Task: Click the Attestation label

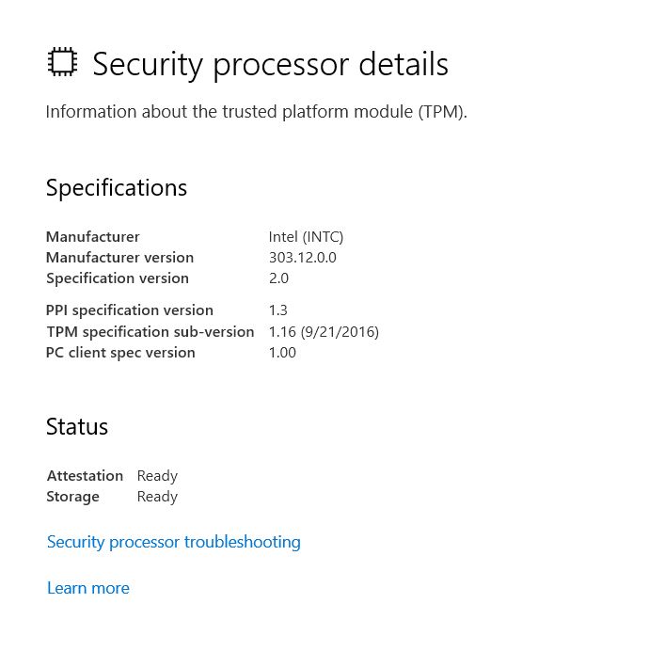Action: click(85, 476)
